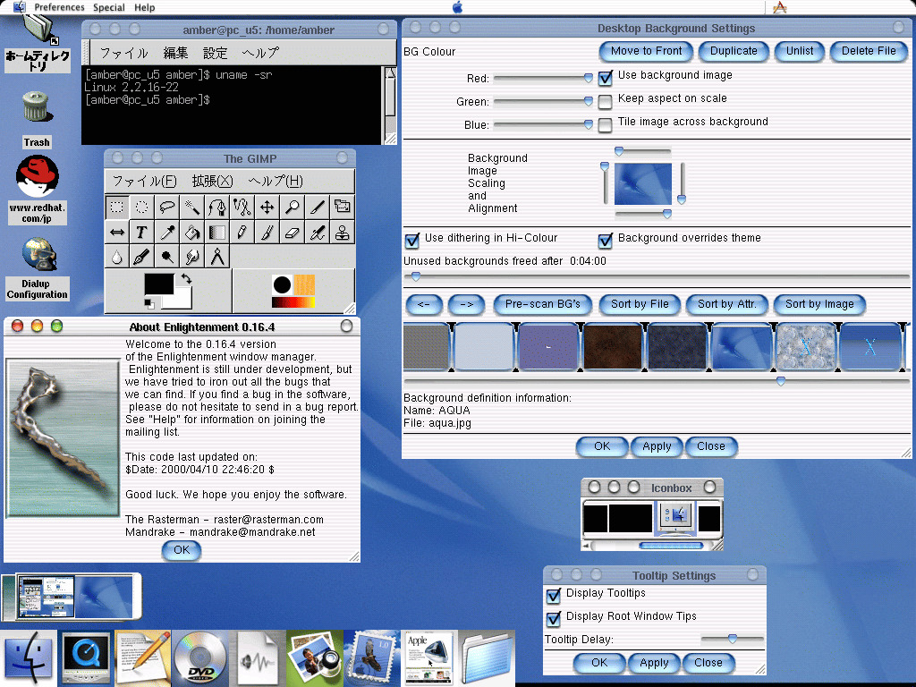916x687 pixels.
Task: Open the Mail stamp icon in dock
Action: coord(371,657)
